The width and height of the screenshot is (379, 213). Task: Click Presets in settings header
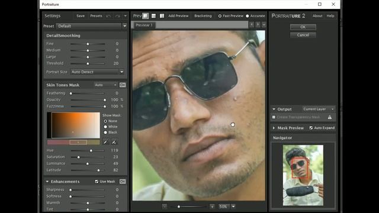96,16
